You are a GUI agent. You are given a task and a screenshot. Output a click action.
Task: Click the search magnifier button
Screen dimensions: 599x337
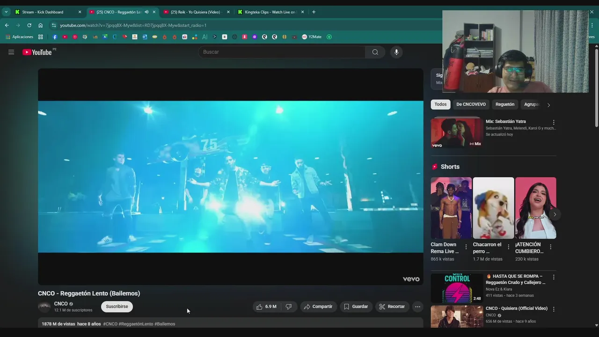coord(375,52)
